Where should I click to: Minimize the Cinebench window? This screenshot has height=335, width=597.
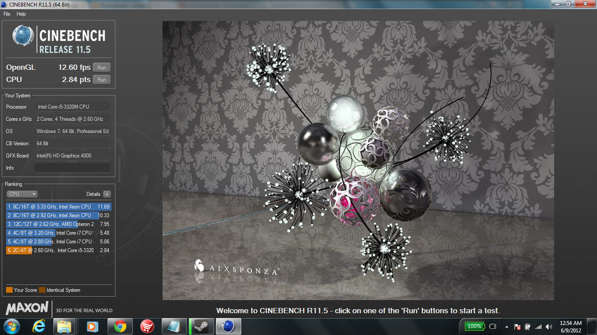click(557, 4)
